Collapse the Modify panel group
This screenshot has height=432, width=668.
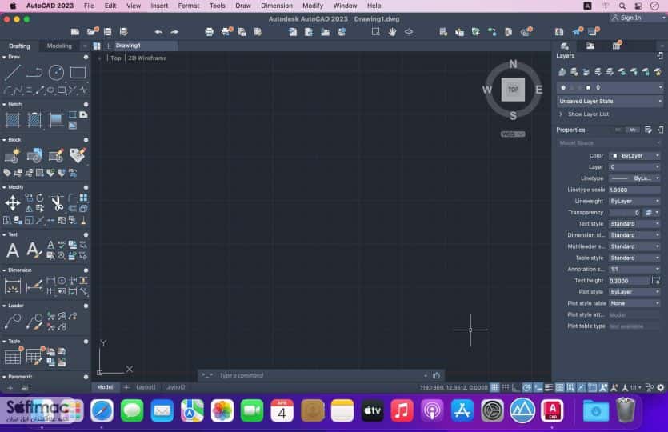click(4, 187)
